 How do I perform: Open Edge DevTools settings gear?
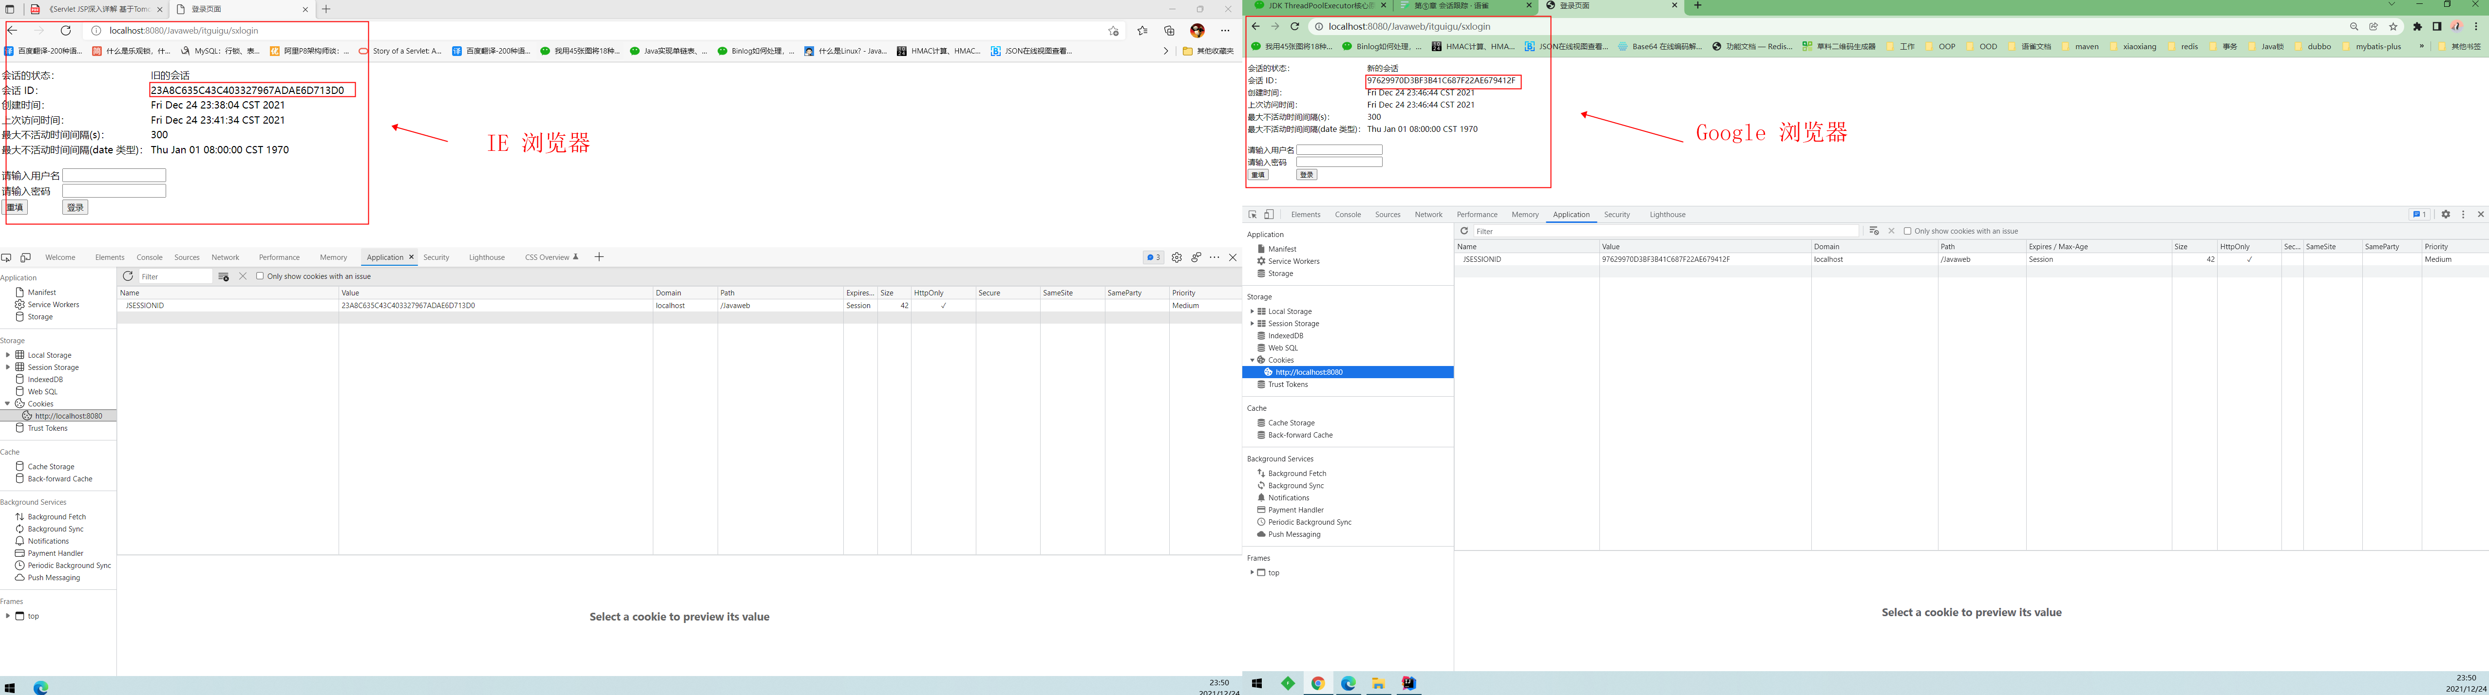pyautogui.click(x=1176, y=258)
